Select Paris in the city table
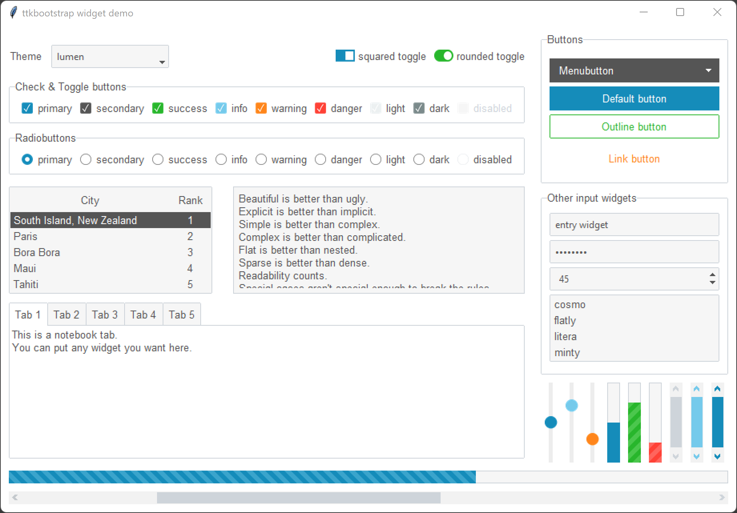The image size is (737, 513). 80,236
